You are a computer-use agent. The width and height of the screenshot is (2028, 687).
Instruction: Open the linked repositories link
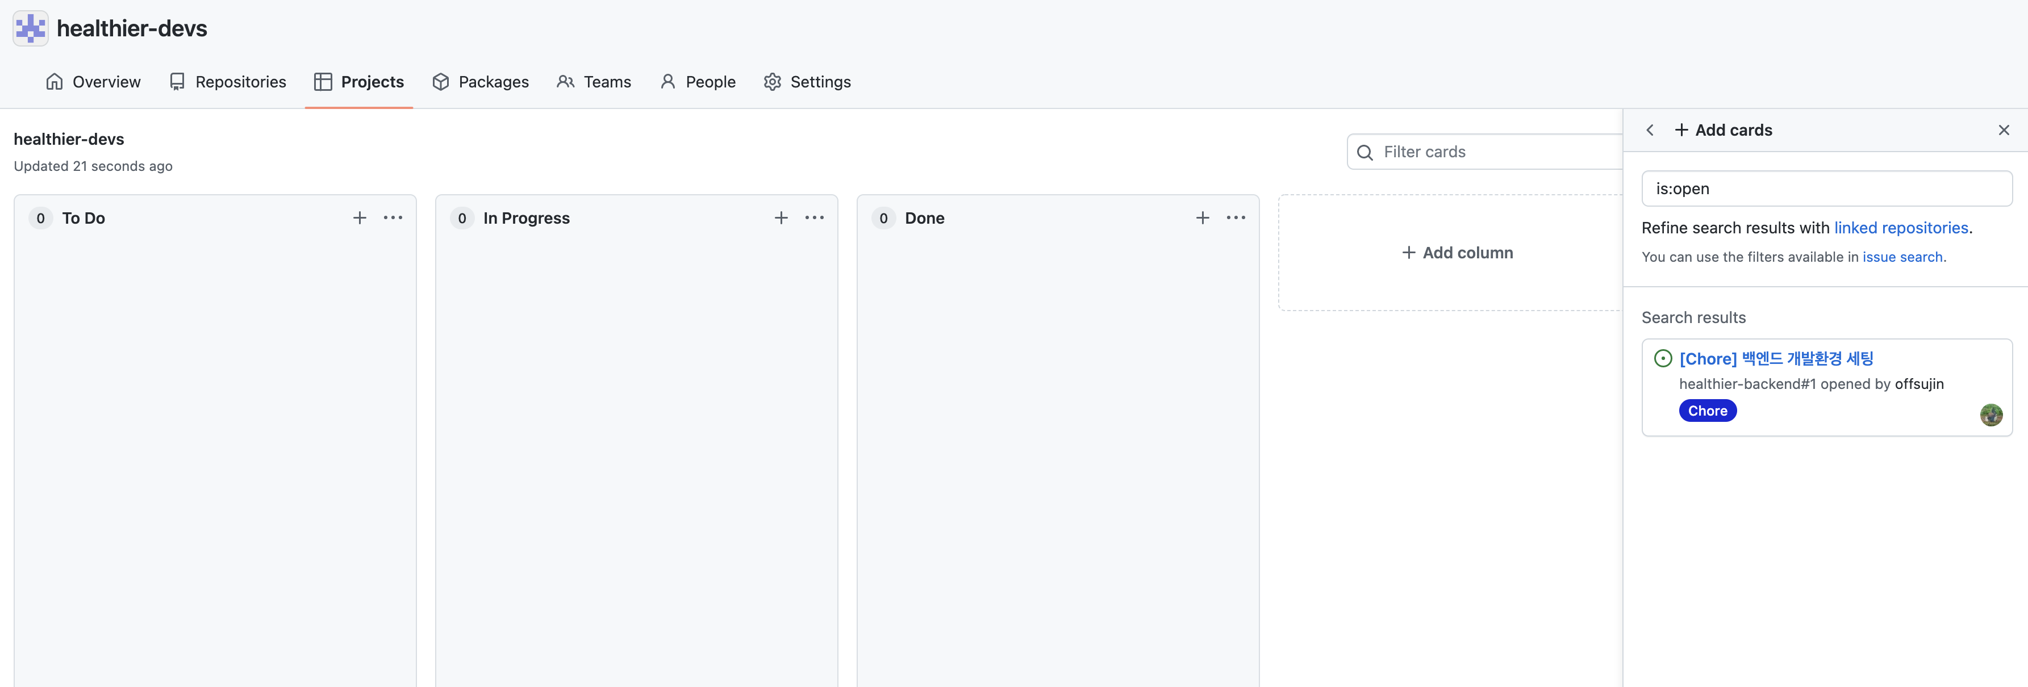[1900, 228]
